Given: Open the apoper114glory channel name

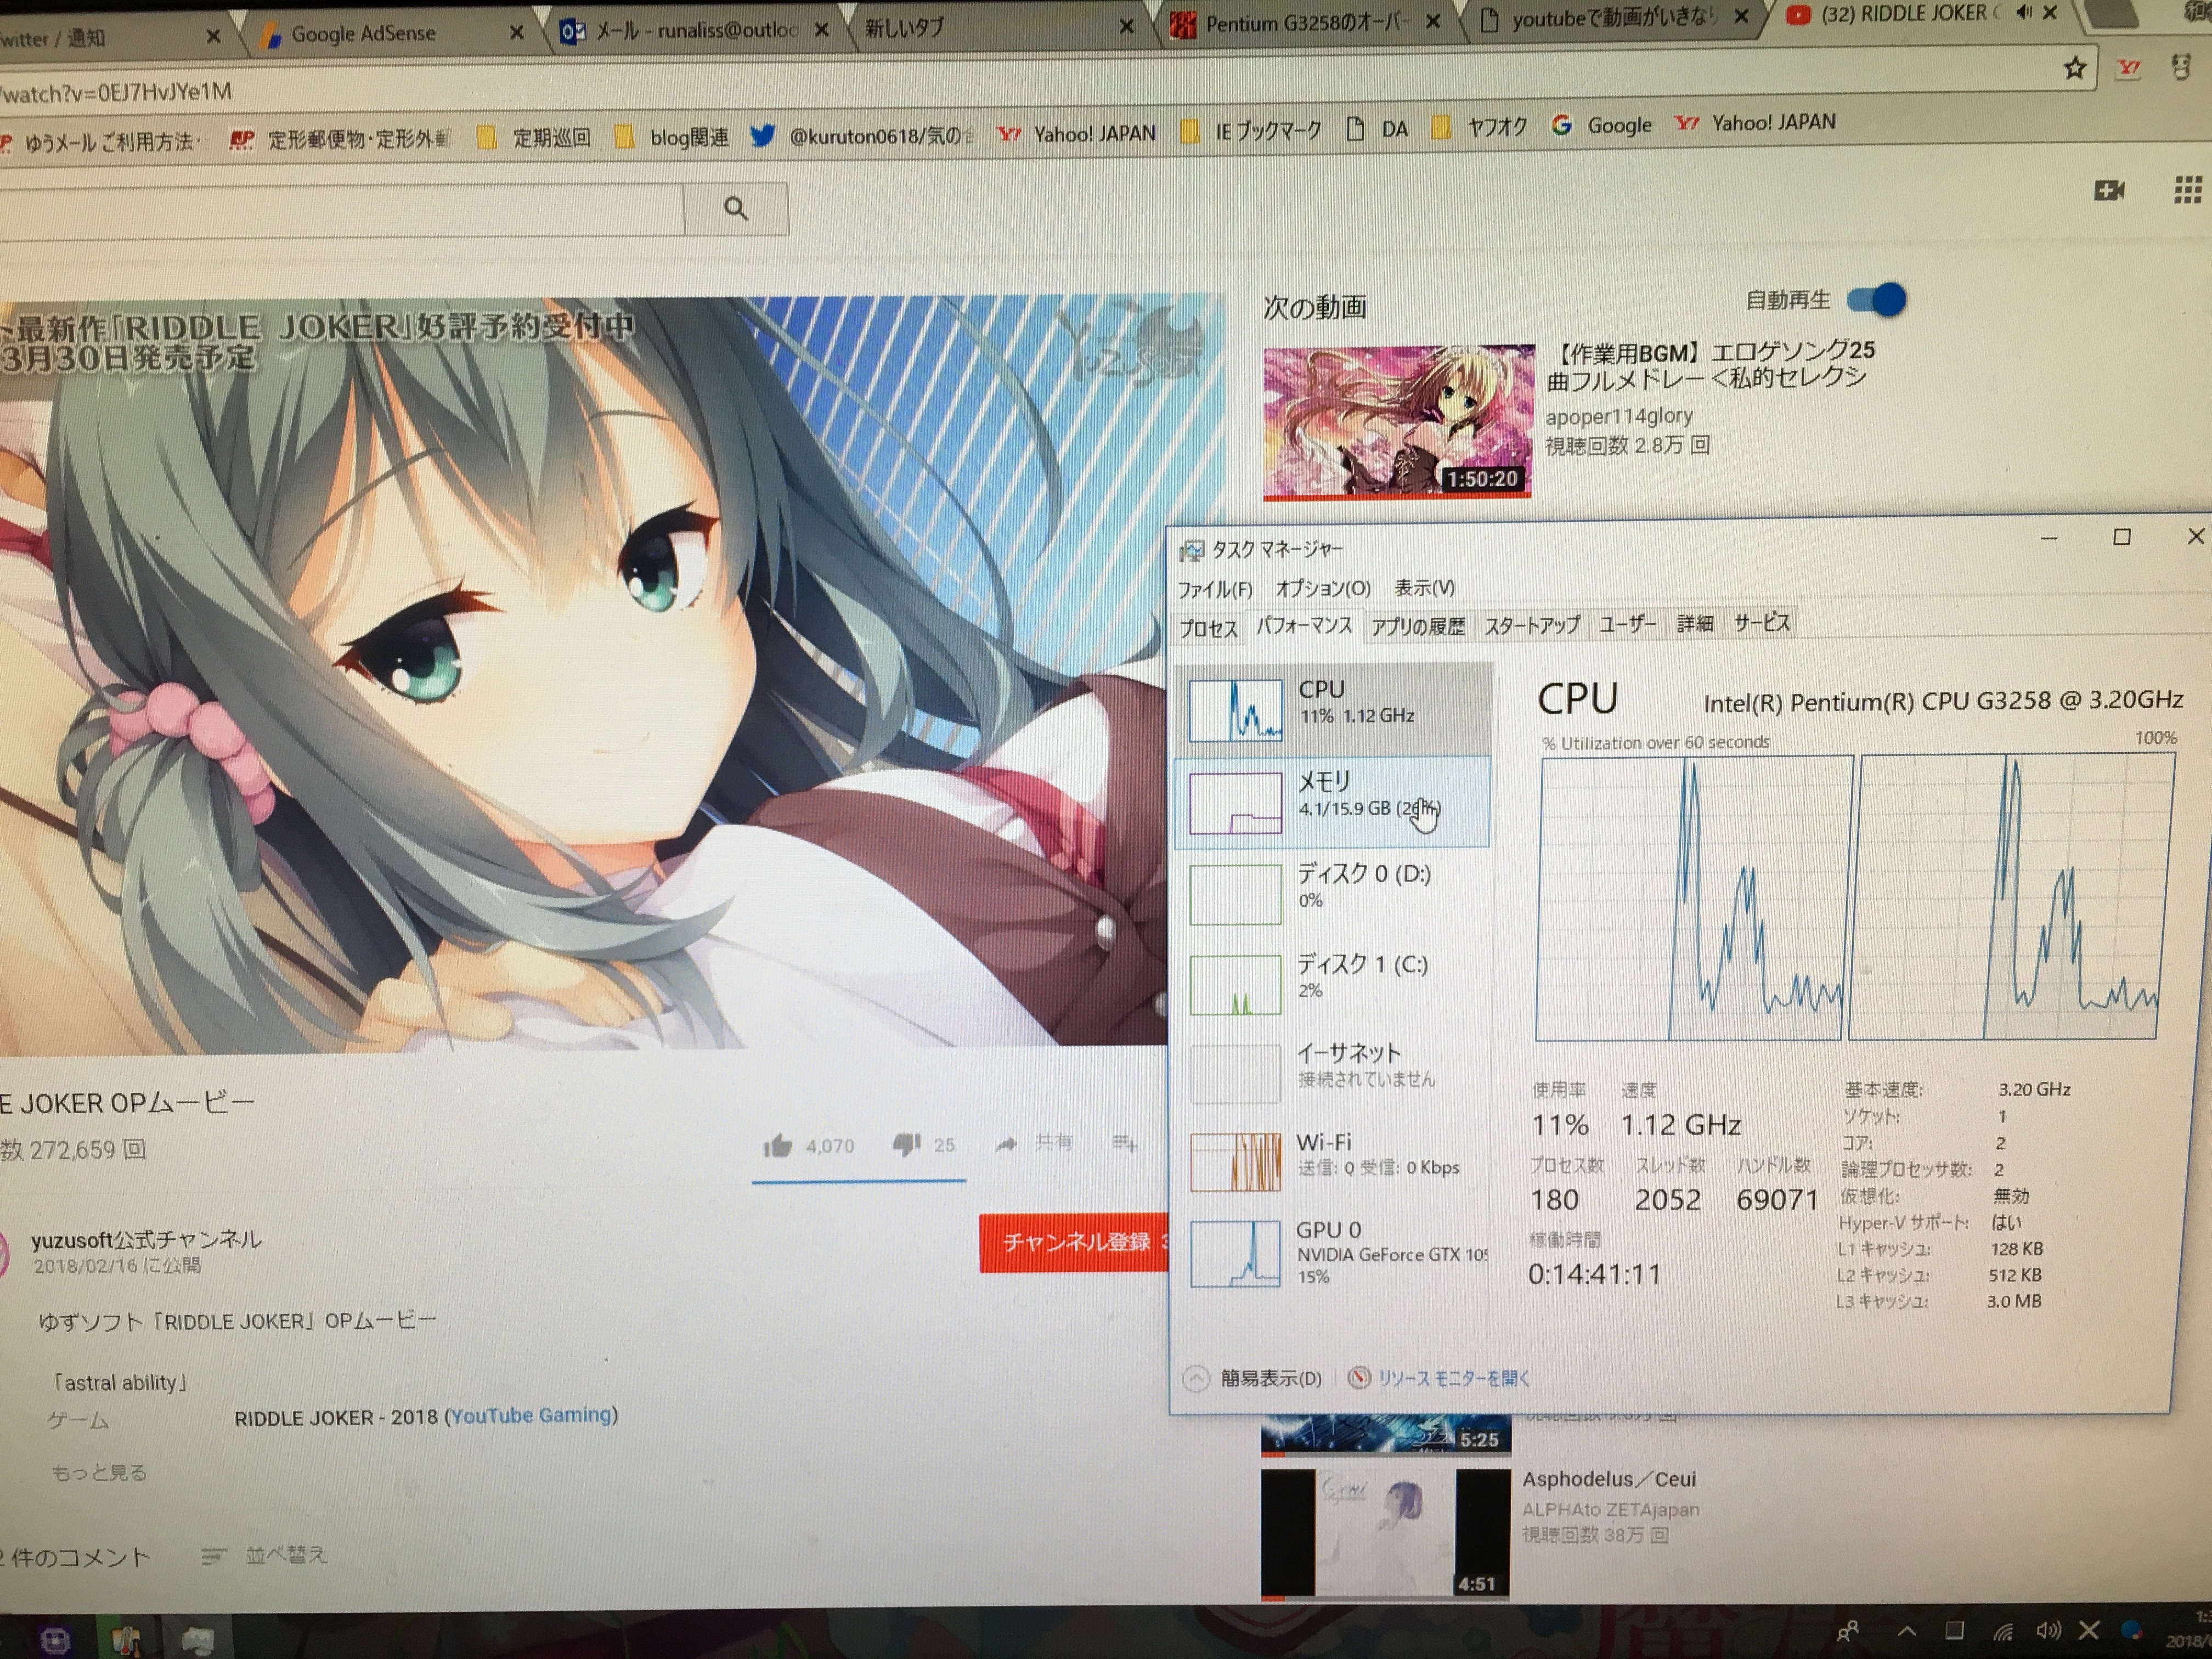Looking at the screenshot, I should [x=1618, y=416].
